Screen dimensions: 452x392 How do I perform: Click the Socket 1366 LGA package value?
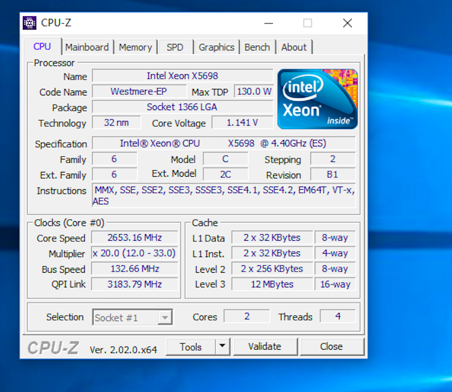(183, 107)
